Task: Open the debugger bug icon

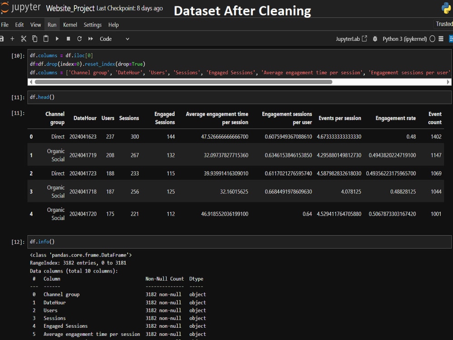Action: [375, 39]
